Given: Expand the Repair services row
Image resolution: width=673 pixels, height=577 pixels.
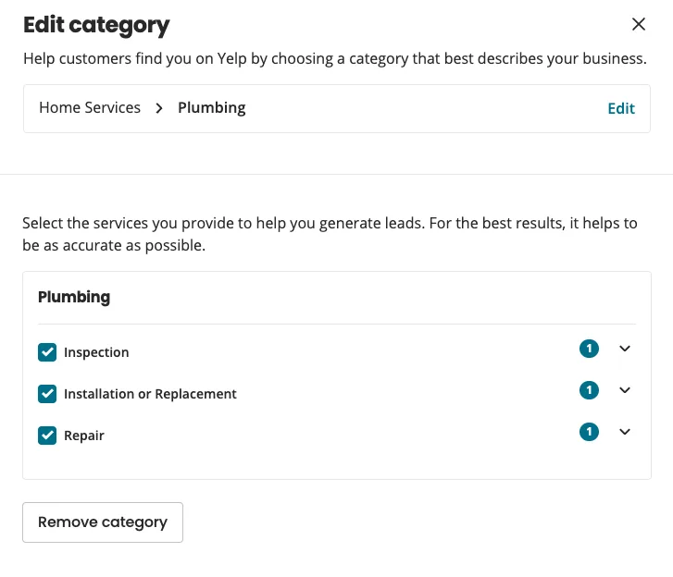Looking at the screenshot, I should [x=625, y=432].
